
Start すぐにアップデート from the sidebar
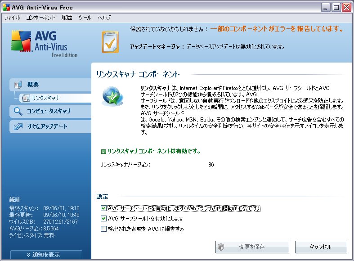click(x=50, y=126)
